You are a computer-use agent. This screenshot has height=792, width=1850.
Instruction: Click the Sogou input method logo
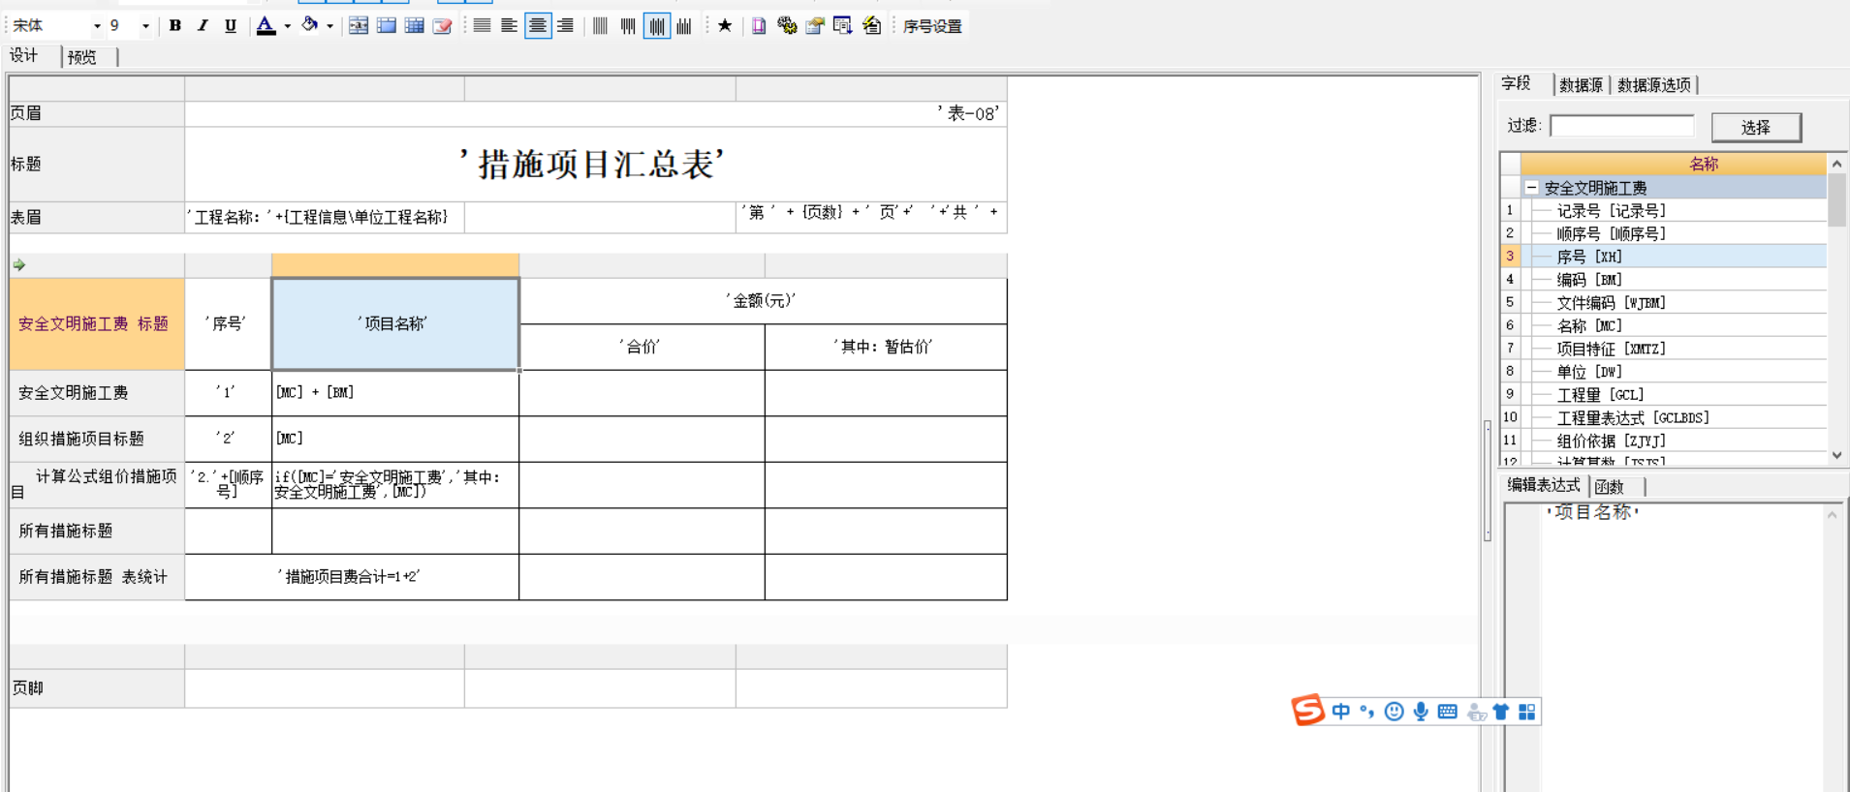(x=1307, y=711)
